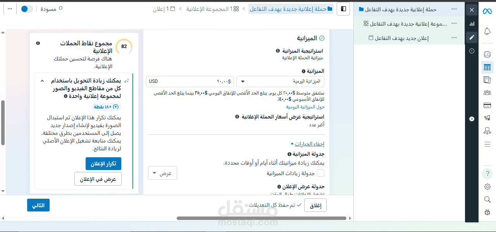The width and height of the screenshot is (496, 232).
Task: Open more options for the ad tree row
Action: click(x=454, y=38)
